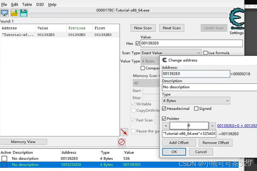The height and width of the screenshot is (171, 257).
Task: Uncheck Hexadecimal in Change address dialog
Action: pyautogui.click(x=164, y=109)
